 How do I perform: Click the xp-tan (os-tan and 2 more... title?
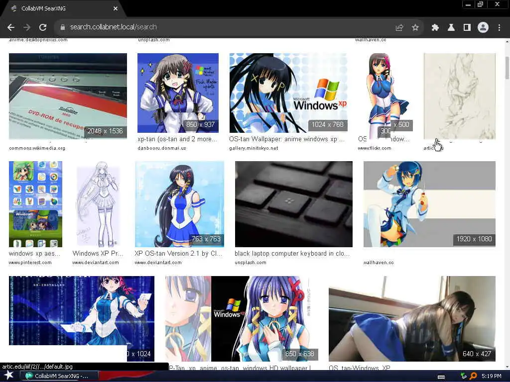point(177,139)
